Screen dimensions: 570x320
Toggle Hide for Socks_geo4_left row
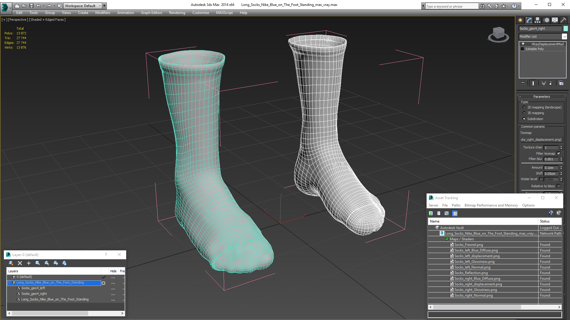[x=113, y=288]
